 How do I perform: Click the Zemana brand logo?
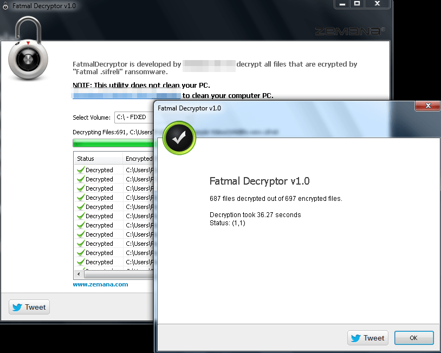pos(350,31)
